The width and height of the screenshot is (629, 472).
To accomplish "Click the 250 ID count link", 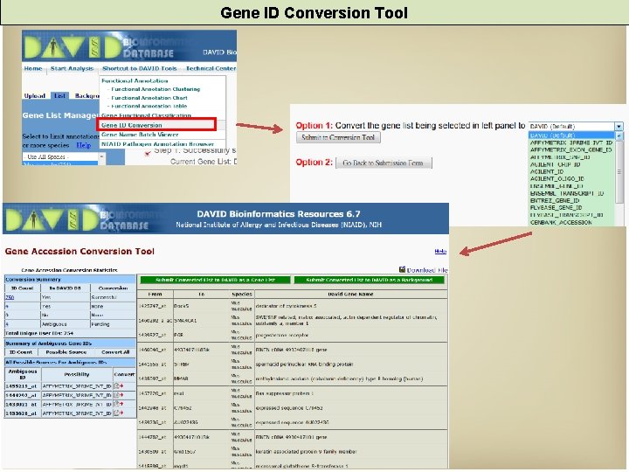I will [x=10, y=297].
